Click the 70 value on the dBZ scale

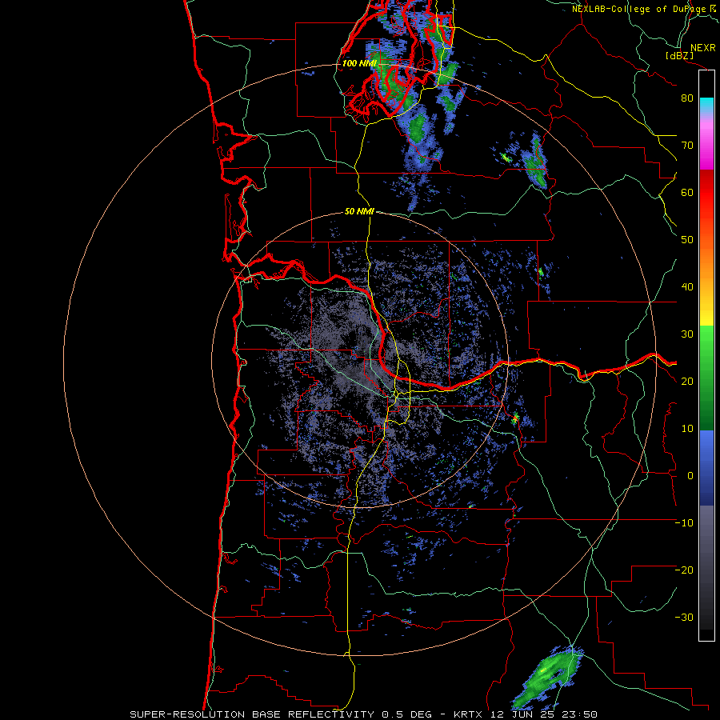(x=687, y=146)
